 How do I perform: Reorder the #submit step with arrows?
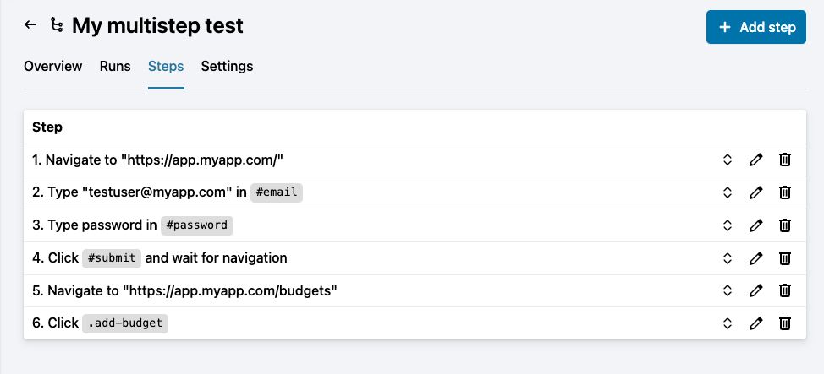(x=727, y=257)
